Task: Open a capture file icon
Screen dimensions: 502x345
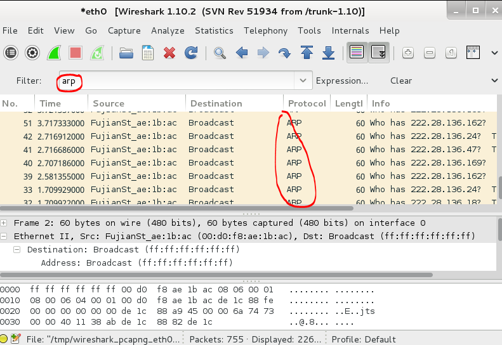Action: [126, 53]
